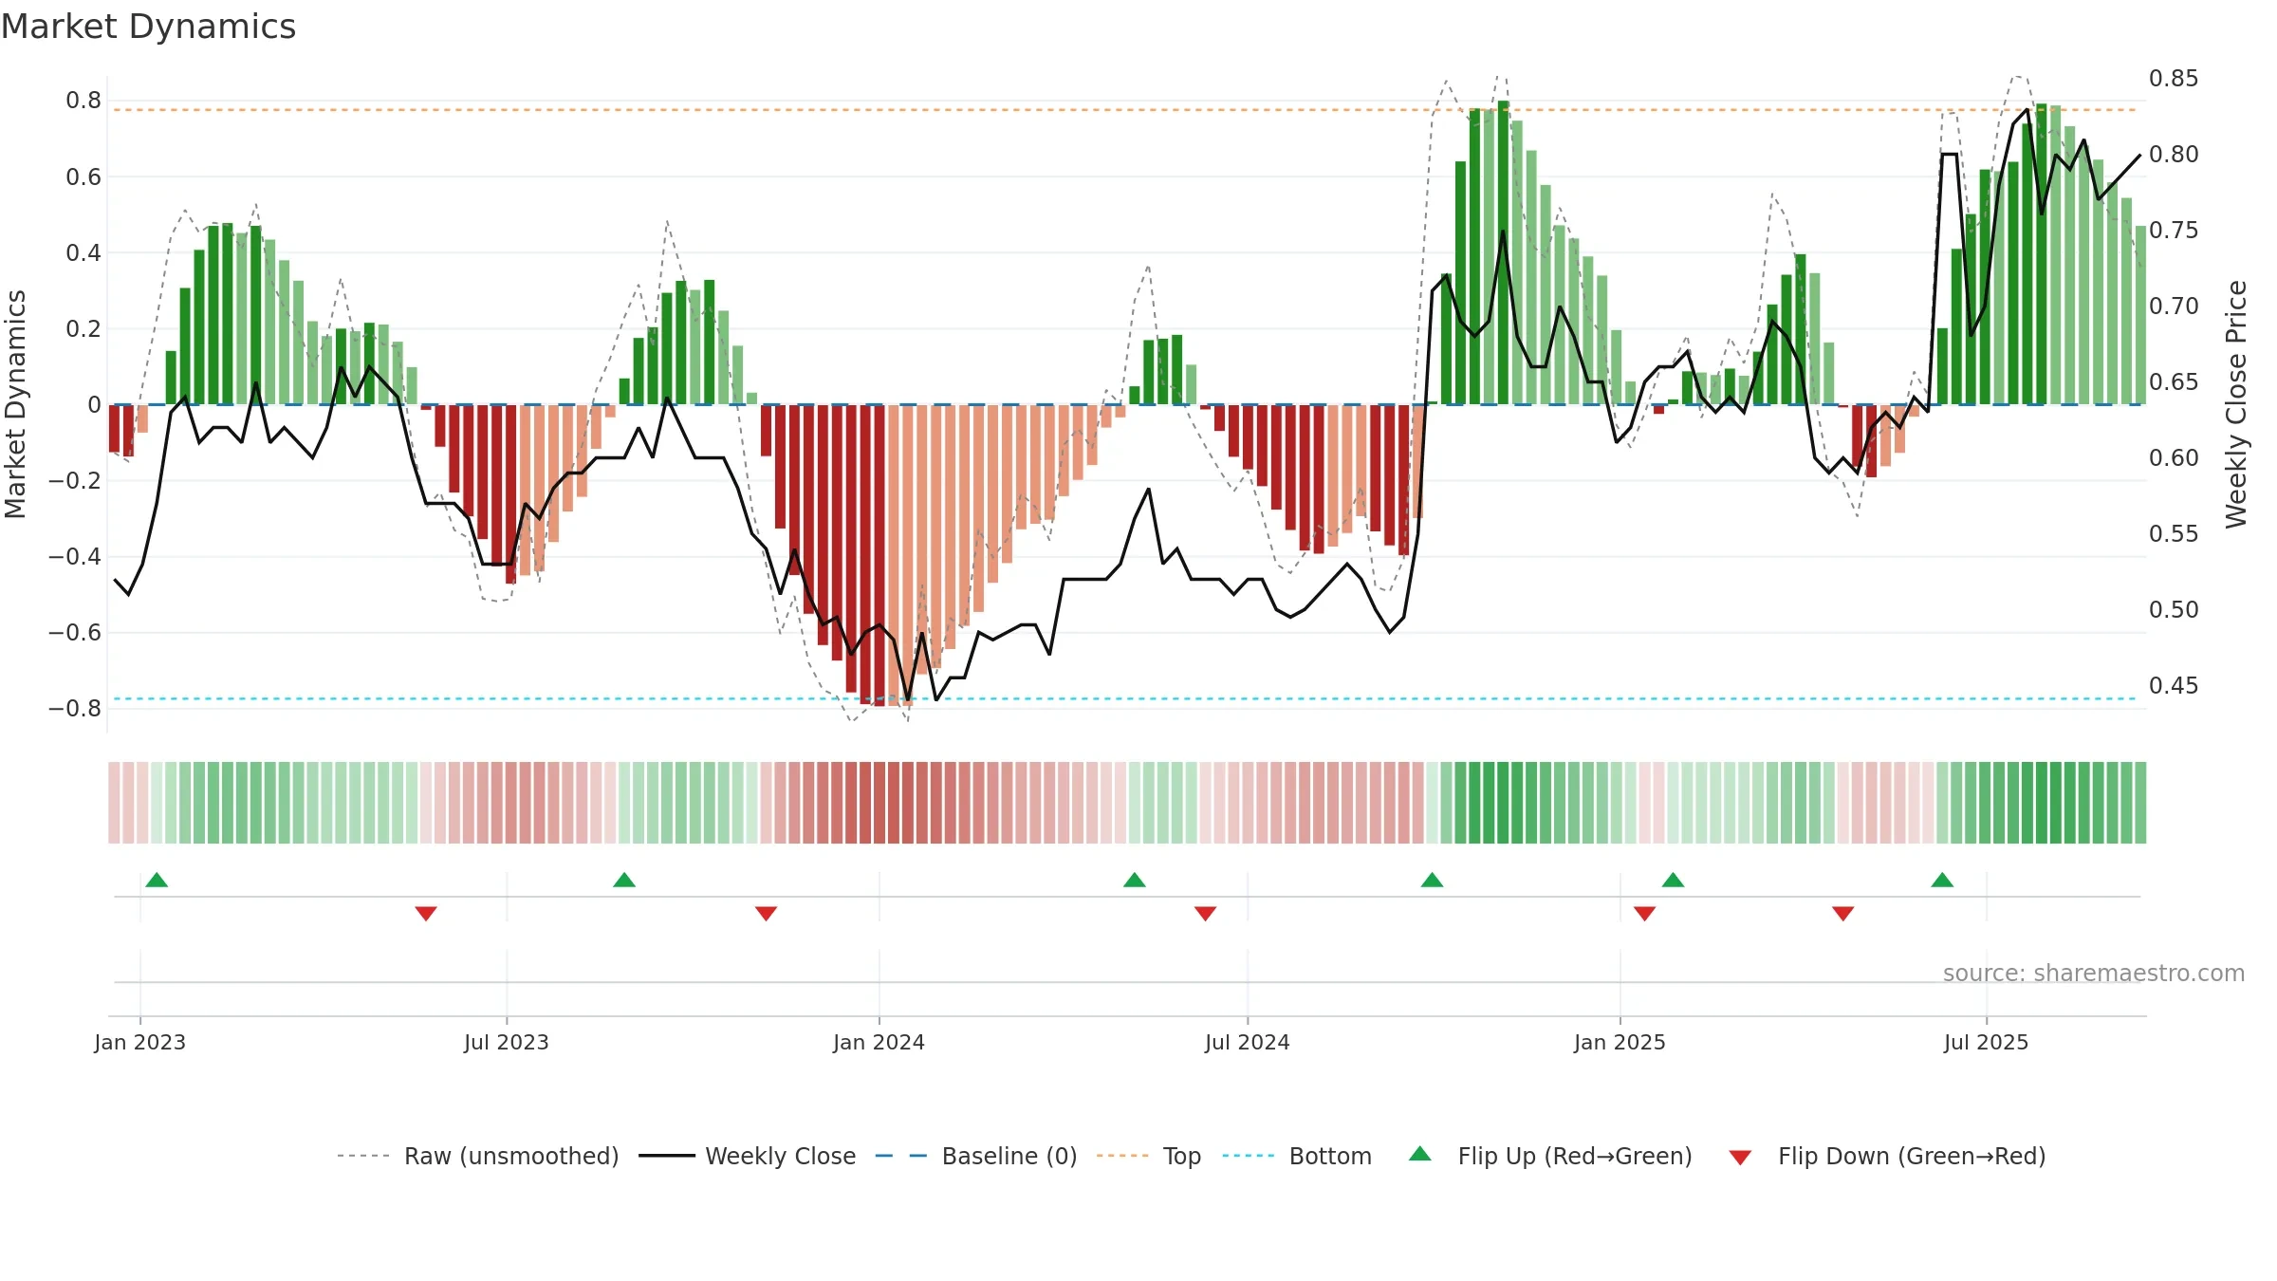
Task: Click the 0.55 tick on the right price axis
Action: (x=2174, y=533)
